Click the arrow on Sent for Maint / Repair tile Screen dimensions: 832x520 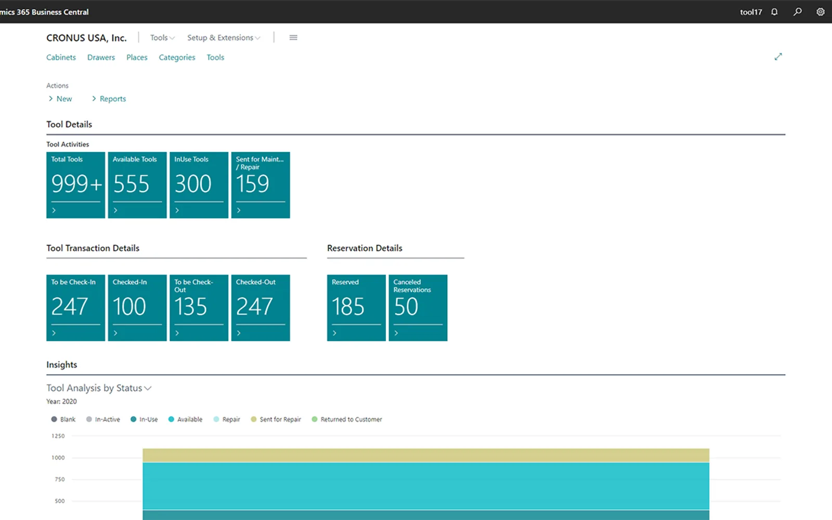tap(239, 210)
